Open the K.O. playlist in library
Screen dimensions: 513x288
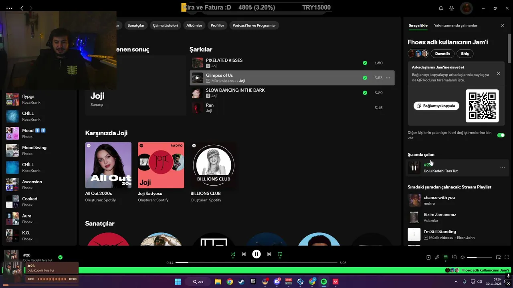tap(39, 236)
